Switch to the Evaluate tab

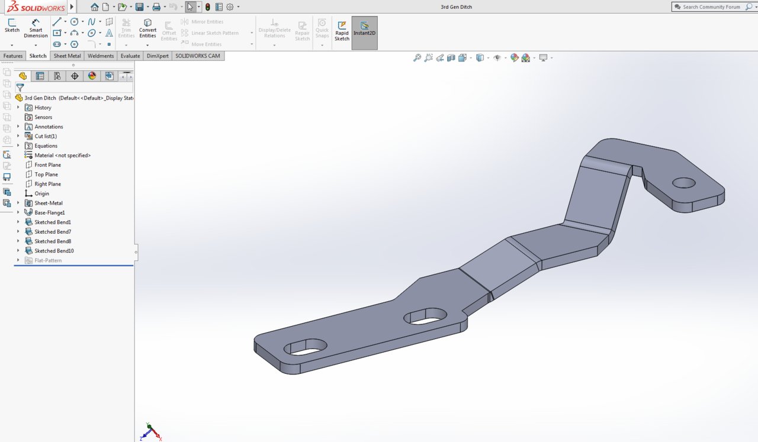coord(130,56)
